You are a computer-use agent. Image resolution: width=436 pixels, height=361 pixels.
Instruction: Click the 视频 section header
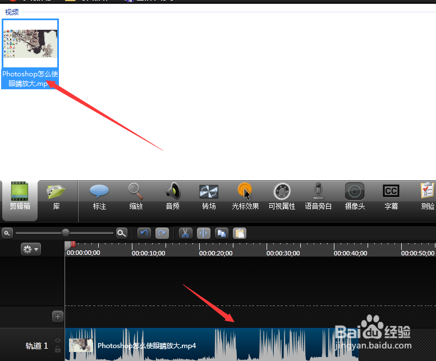click(12, 12)
